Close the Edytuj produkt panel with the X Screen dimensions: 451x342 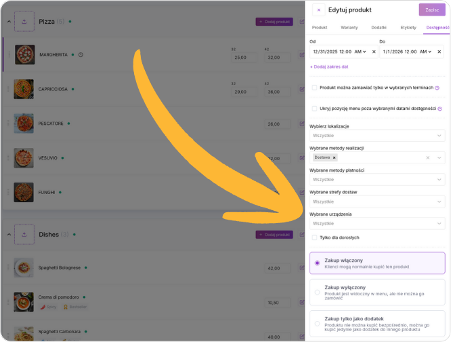click(x=319, y=10)
